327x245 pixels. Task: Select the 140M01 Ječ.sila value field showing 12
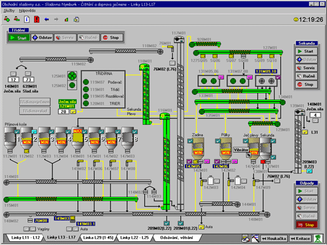13,80
